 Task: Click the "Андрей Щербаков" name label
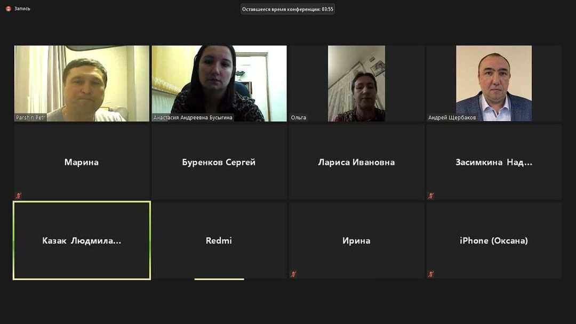pyautogui.click(x=452, y=117)
